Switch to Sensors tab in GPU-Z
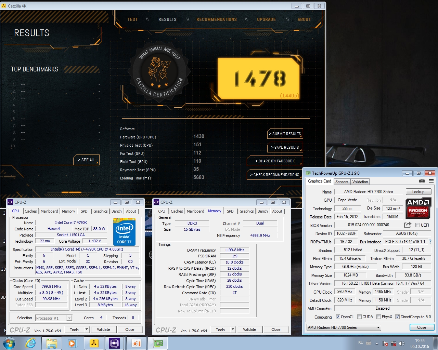The image size is (438, 350). [342, 182]
